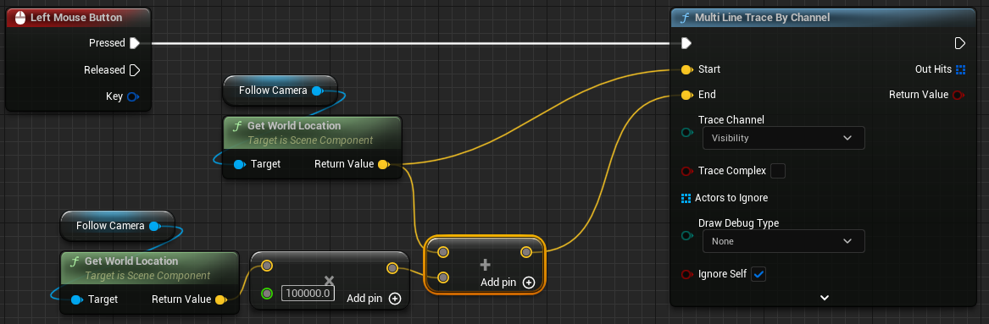
Task: Open the Trace Channel Visibility dropdown
Action: [784, 138]
